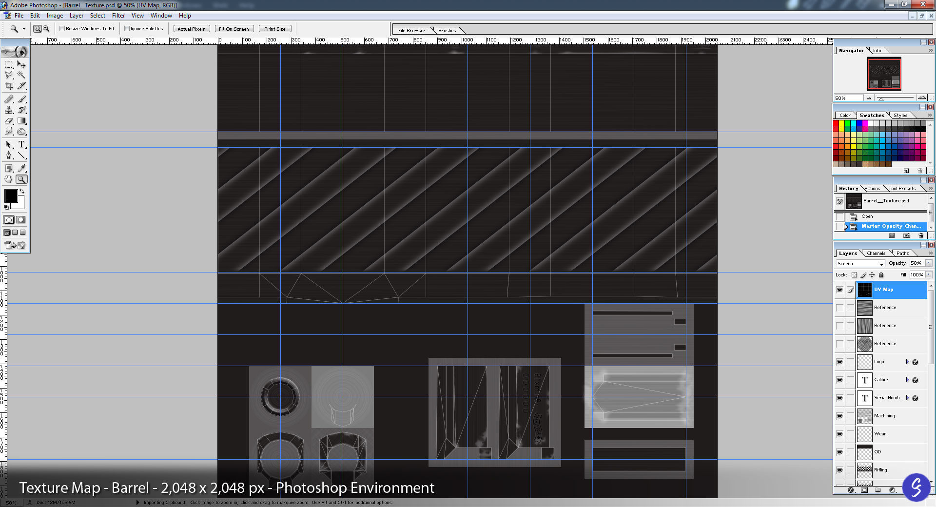Hide the Caliber text layer

point(839,380)
